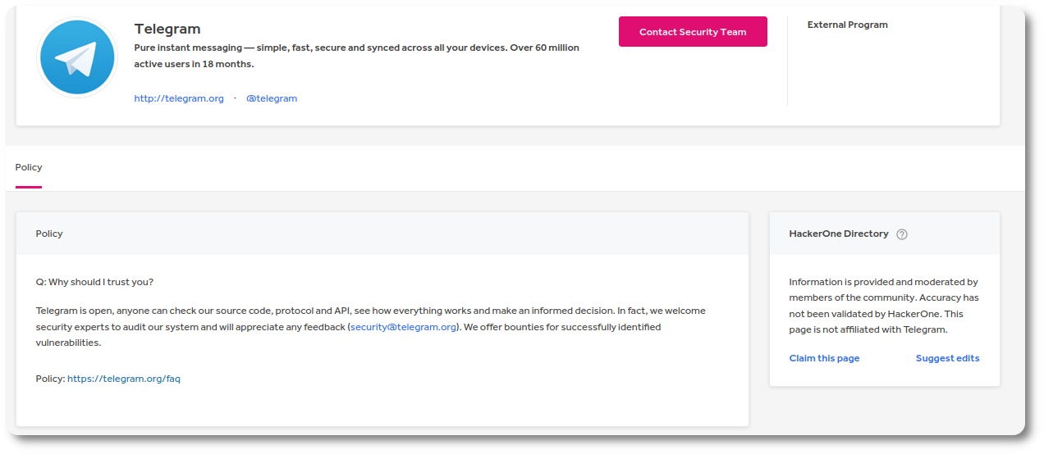Select the Suggest edits link
Image resolution: width=1044 pixels, height=454 pixels.
coord(947,358)
